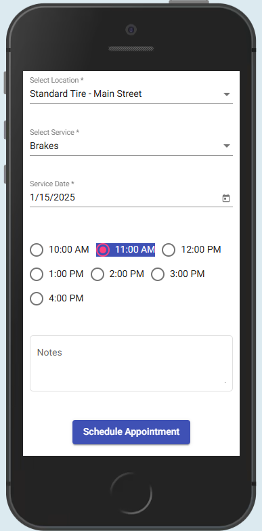Click the phone's front camera lens
The height and width of the screenshot is (531, 262).
tap(131, 30)
